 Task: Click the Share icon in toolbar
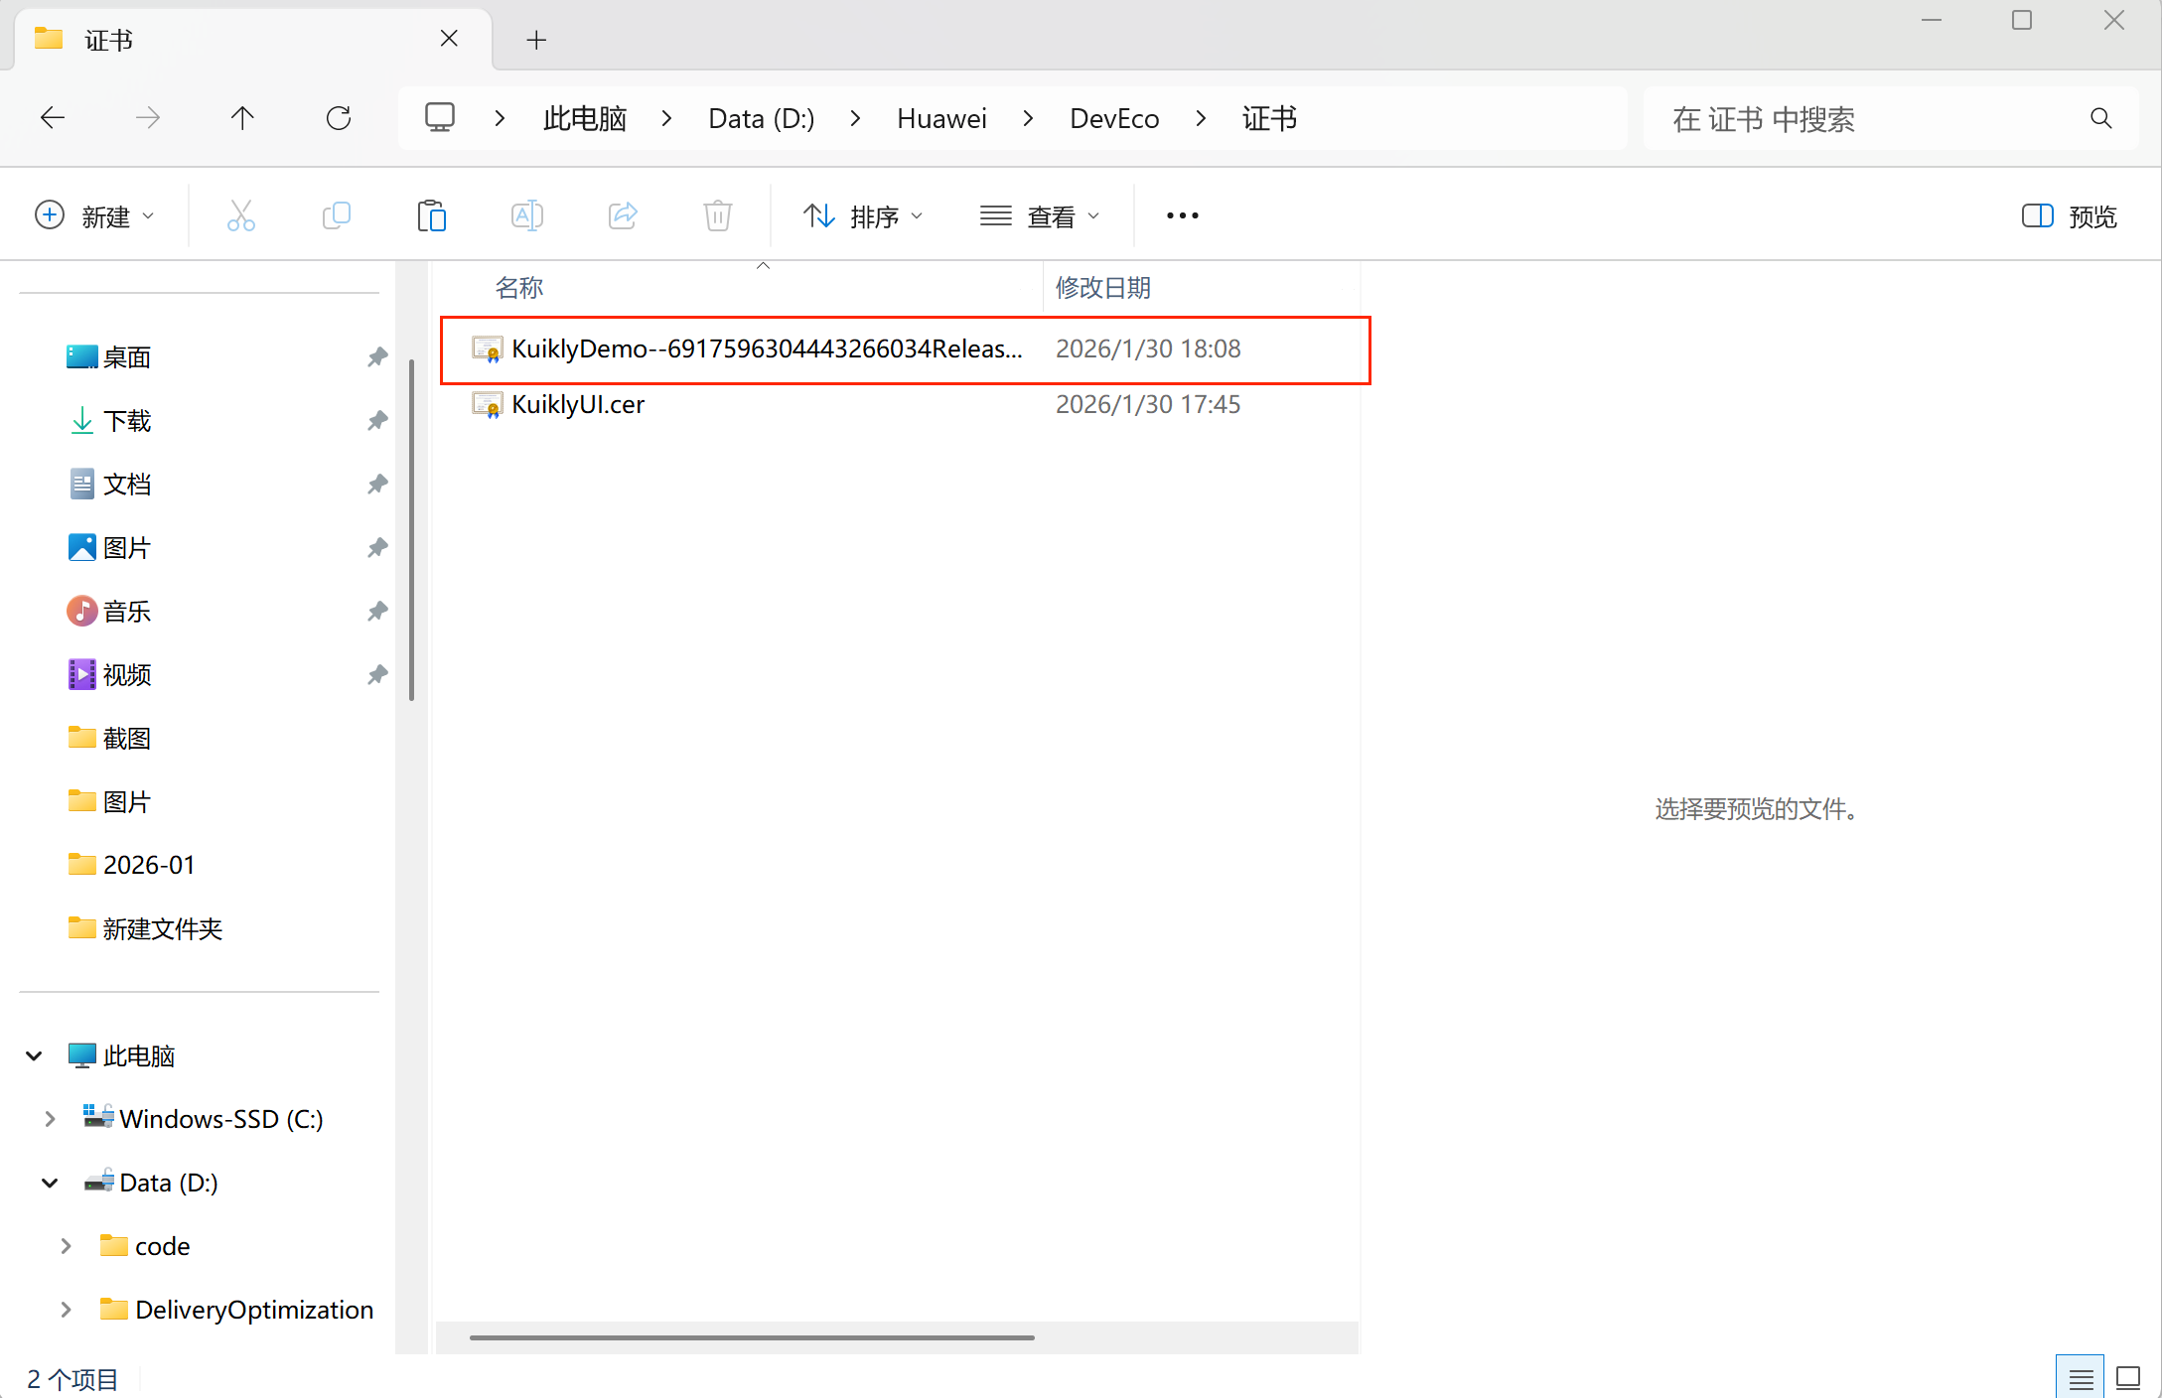[623, 215]
